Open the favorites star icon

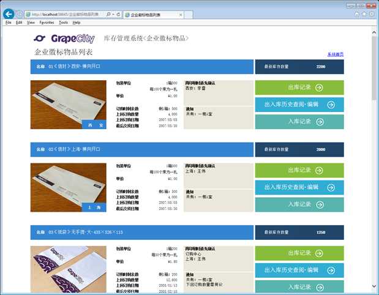364,14
